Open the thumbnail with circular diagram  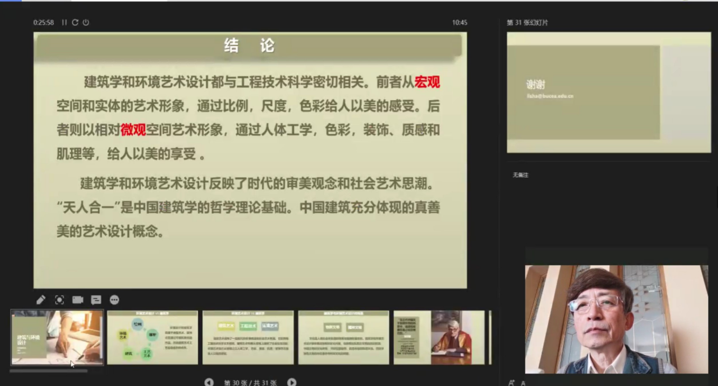click(x=153, y=337)
